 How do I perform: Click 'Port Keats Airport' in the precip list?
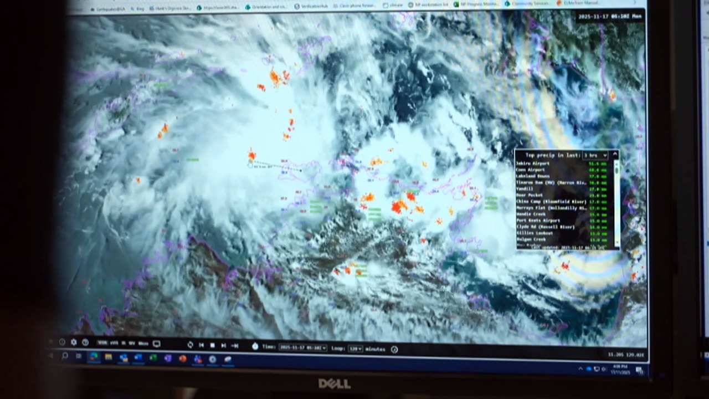(537, 221)
